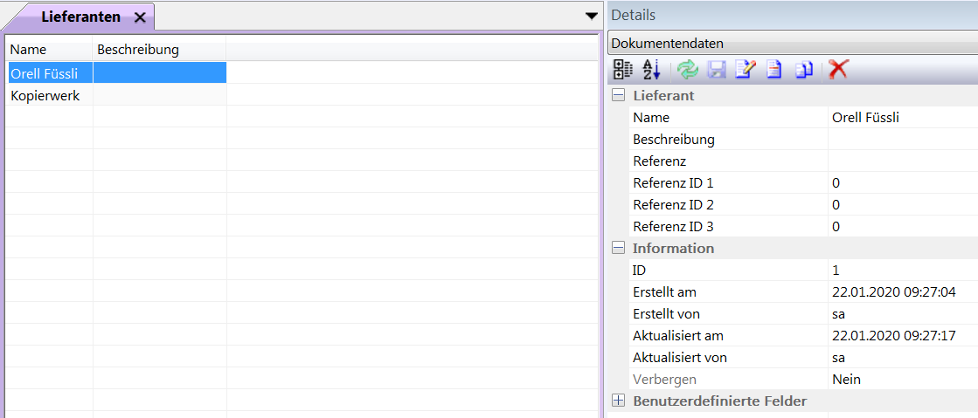Refresh details with the green arrows icon
The image size is (978, 418).
tap(688, 70)
